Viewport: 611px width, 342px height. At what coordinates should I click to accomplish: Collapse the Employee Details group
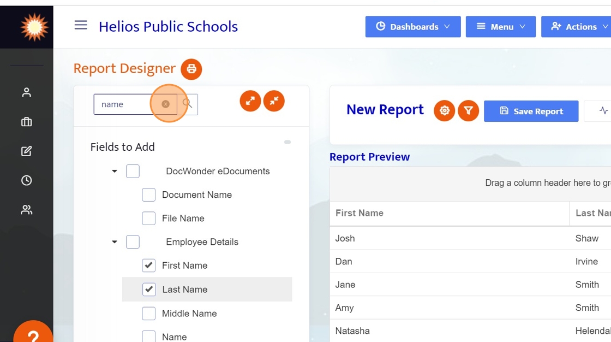pyautogui.click(x=115, y=242)
